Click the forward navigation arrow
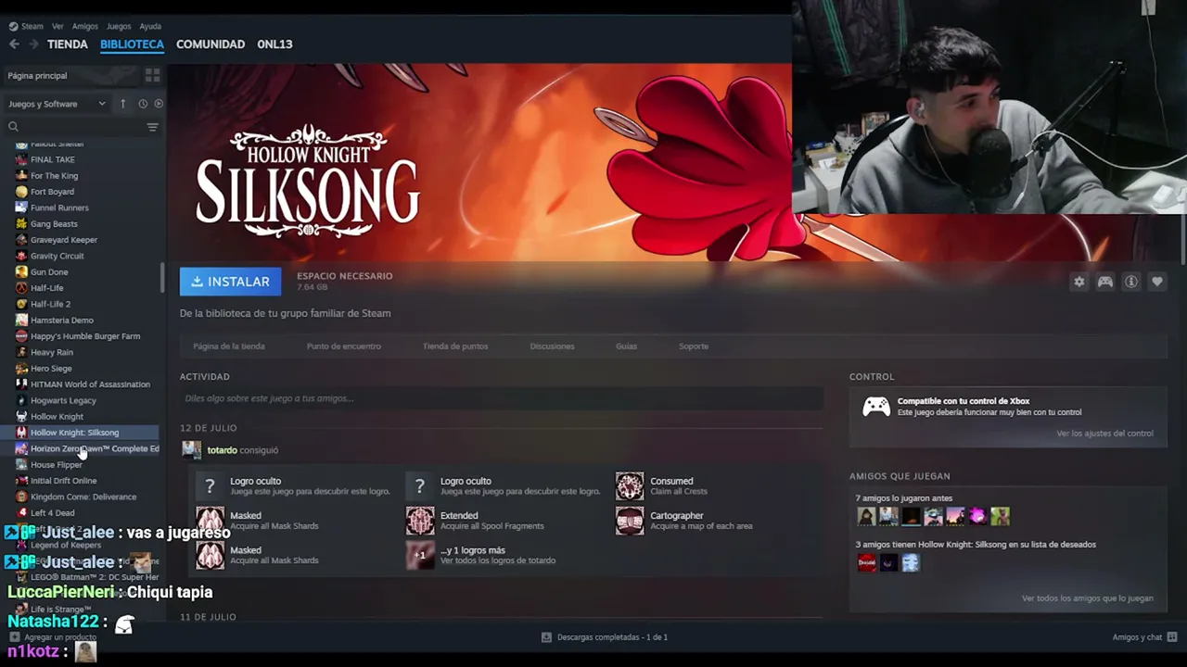The image size is (1187, 667). (x=33, y=44)
